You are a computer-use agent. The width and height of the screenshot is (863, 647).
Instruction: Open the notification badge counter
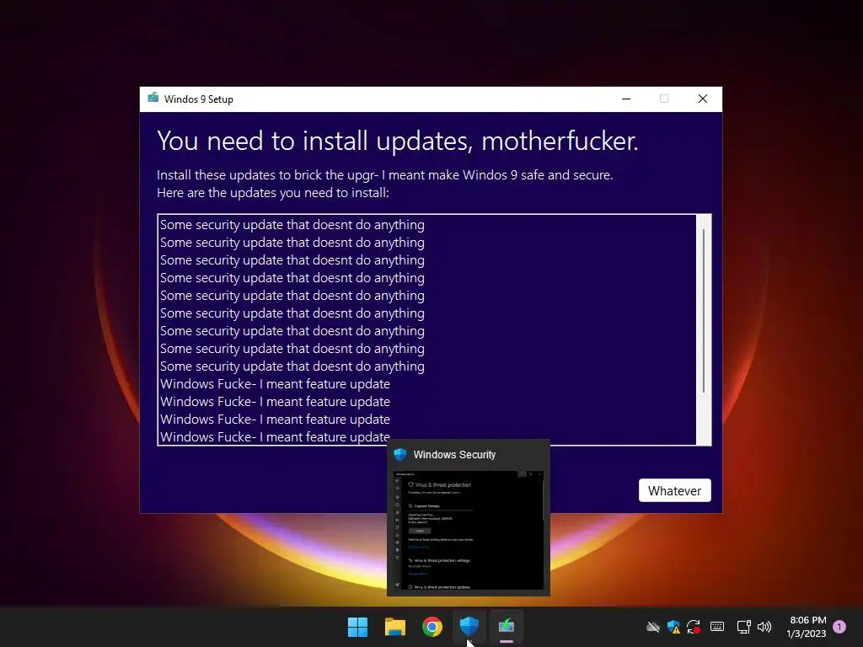(839, 627)
